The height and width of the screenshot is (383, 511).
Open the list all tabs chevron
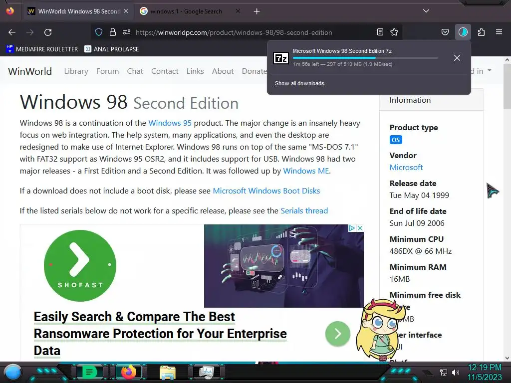426,11
